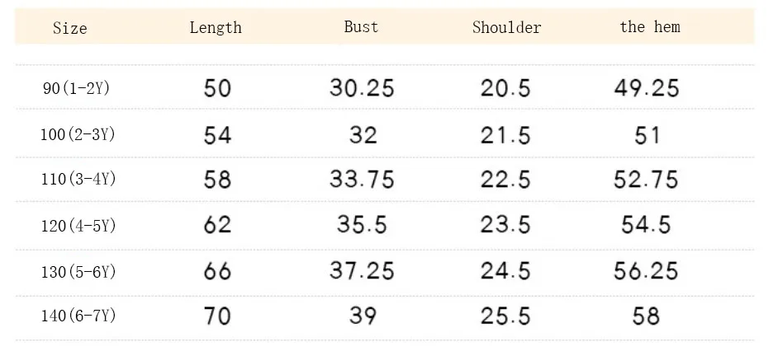778x351 pixels.
Task: Click the bust value 35.5
Action: coord(362,225)
